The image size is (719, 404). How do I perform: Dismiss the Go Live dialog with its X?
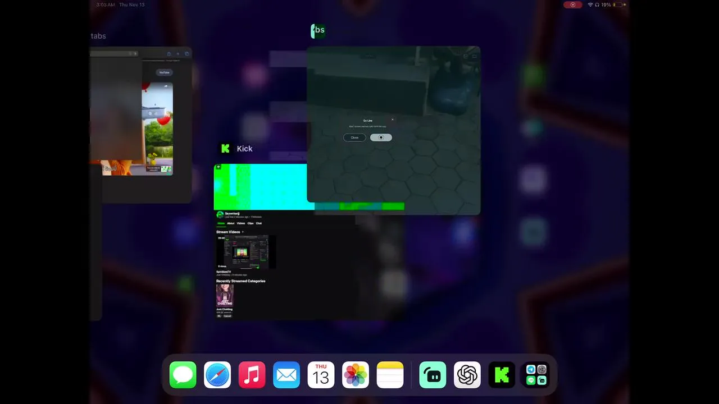[x=392, y=119]
